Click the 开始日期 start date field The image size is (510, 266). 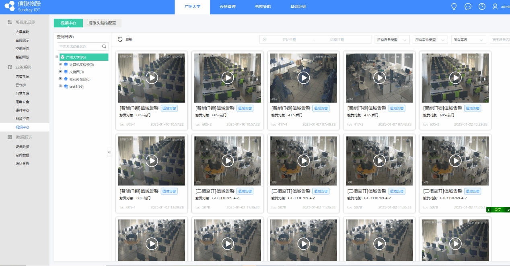[x=289, y=40]
